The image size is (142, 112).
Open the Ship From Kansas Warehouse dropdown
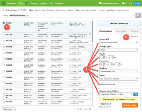pyautogui.click(x=119, y=71)
